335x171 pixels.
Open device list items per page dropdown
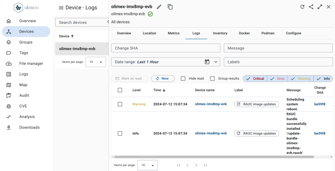(96, 62)
